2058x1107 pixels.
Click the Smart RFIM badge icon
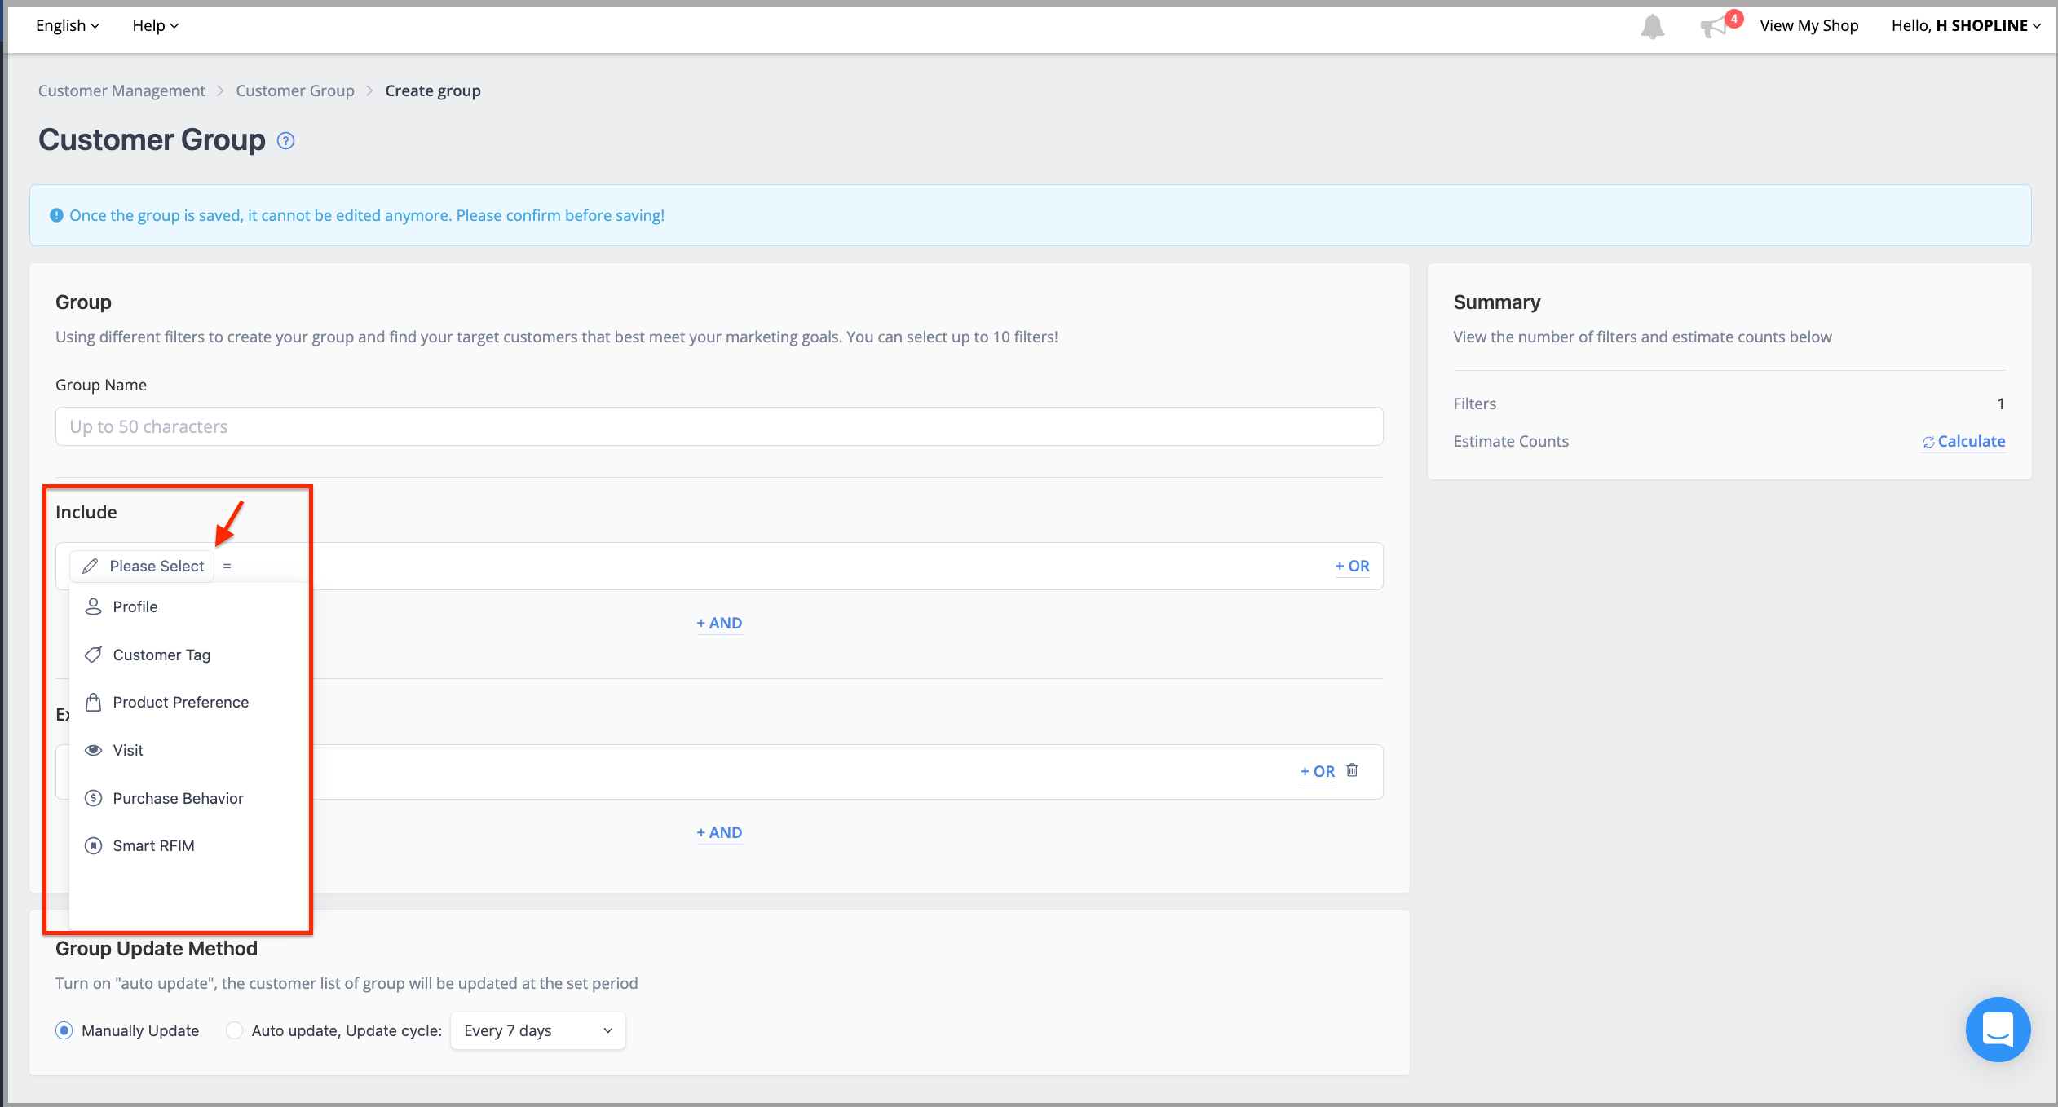click(x=94, y=845)
